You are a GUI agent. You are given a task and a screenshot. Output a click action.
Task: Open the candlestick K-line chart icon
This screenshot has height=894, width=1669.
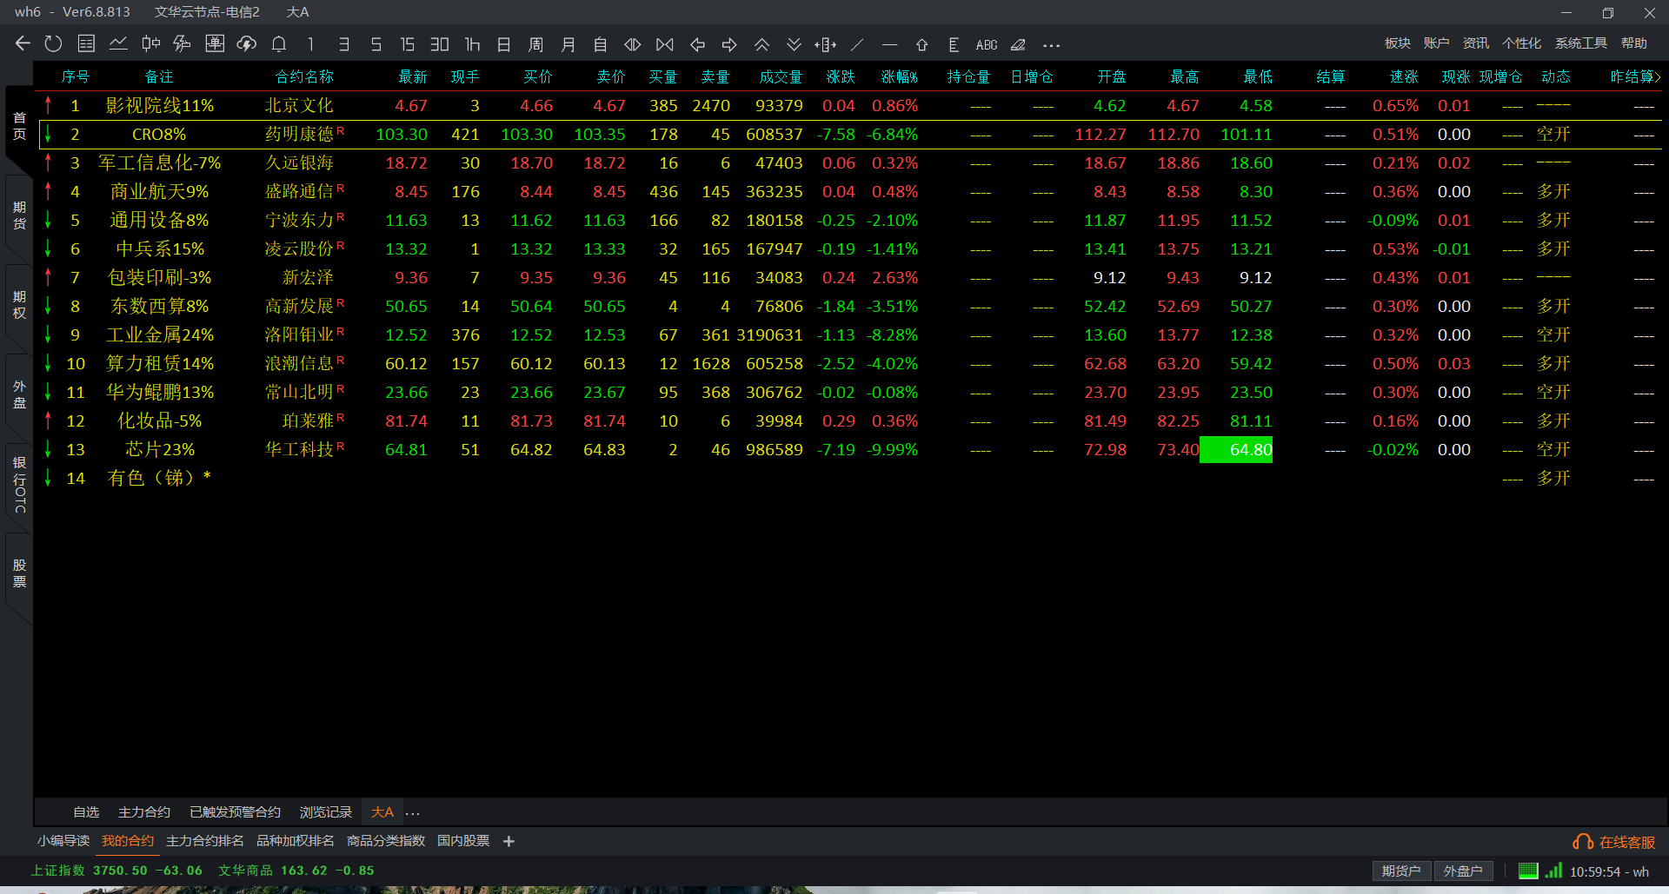tap(150, 43)
